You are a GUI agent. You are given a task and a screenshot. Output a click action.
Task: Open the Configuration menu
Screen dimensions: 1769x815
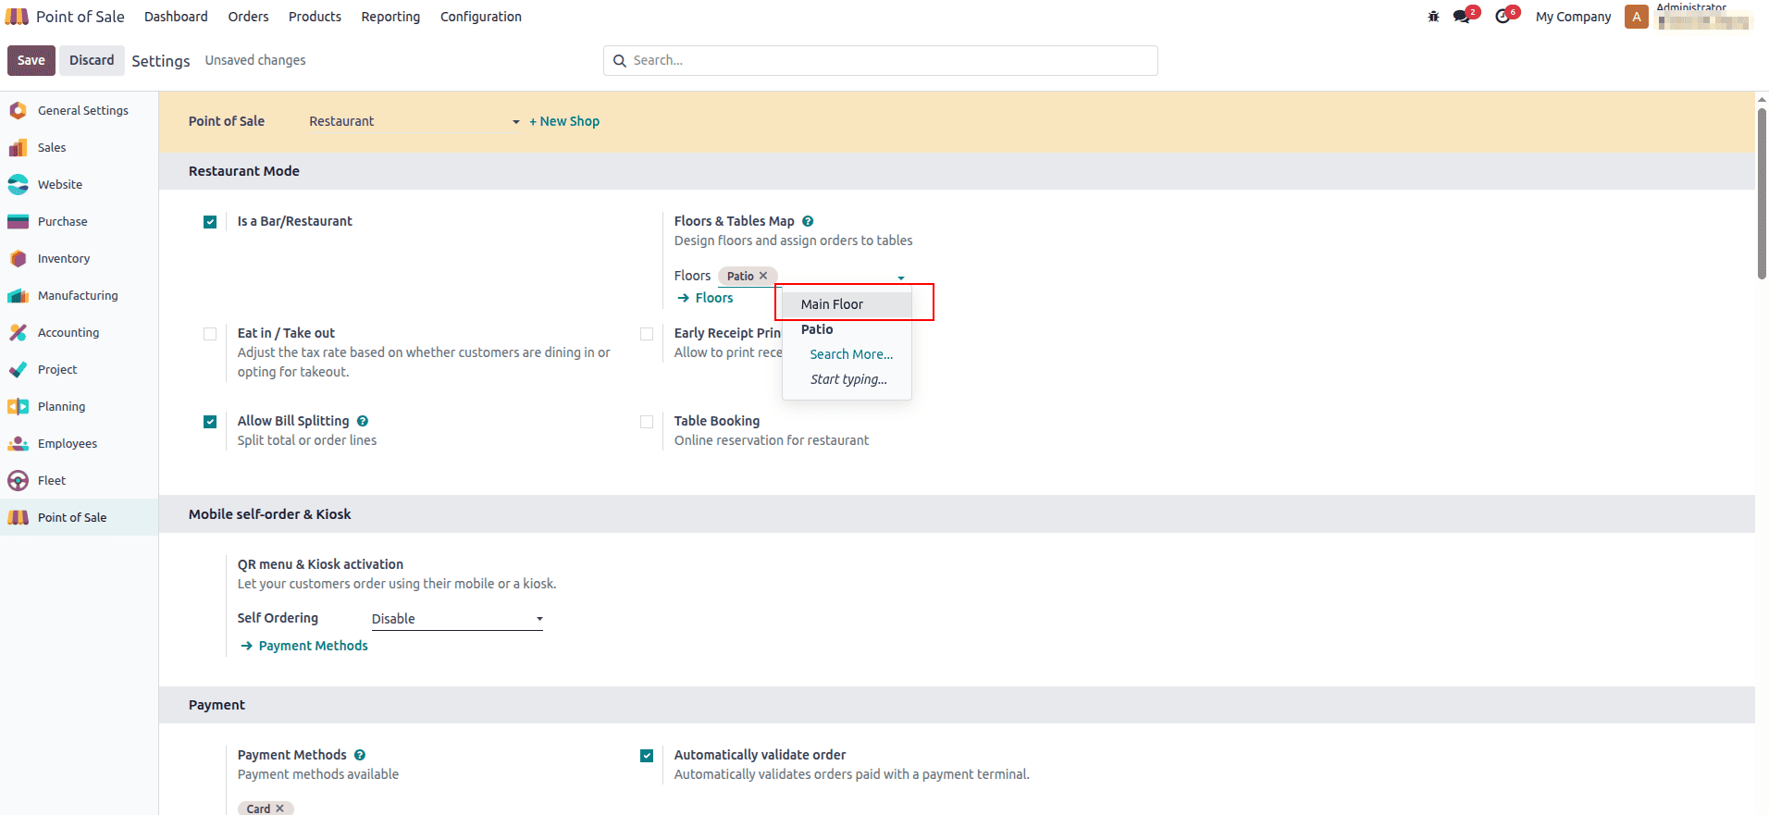[480, 17]
